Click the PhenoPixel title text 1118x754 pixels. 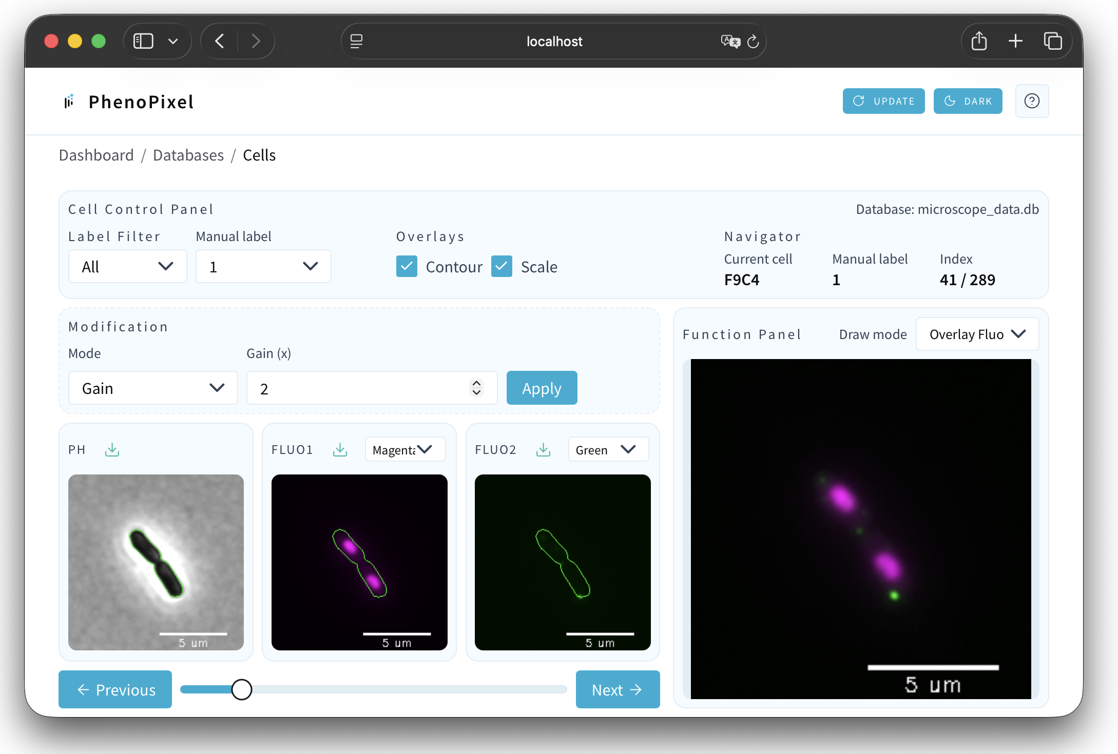[141, 102]
